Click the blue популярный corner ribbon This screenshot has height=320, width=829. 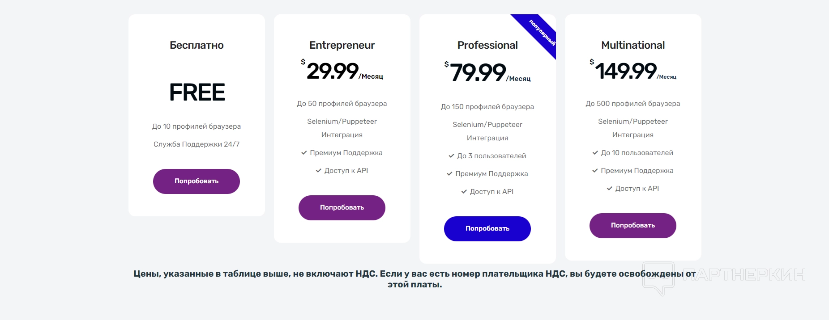coord(539,34)
